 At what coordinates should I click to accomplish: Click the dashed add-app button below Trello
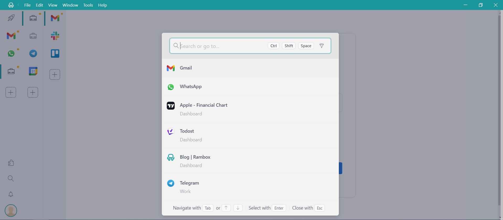tap(55, 75)
